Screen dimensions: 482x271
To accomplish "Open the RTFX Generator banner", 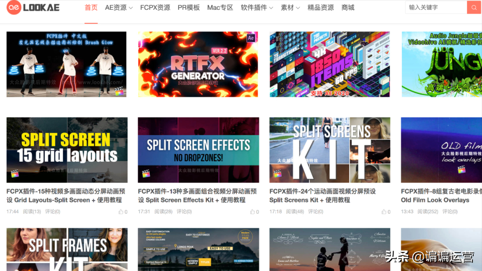I will (x=198, y=64).
